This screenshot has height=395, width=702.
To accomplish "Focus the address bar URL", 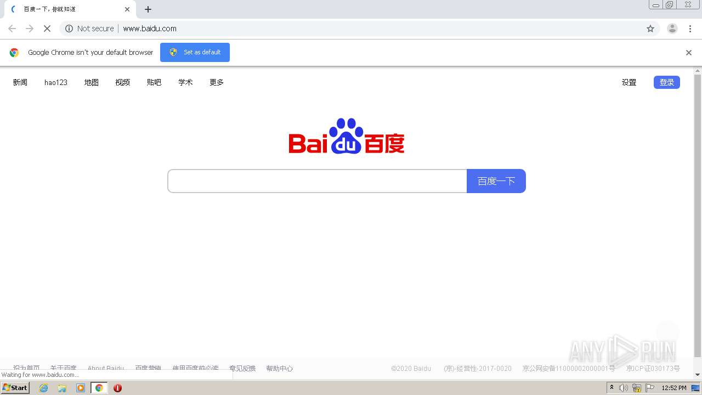I will pos(150,29).
